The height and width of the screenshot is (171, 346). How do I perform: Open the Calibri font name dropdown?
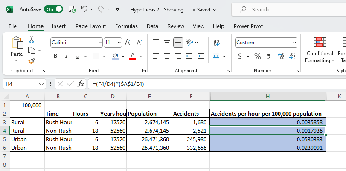point(100,43)
